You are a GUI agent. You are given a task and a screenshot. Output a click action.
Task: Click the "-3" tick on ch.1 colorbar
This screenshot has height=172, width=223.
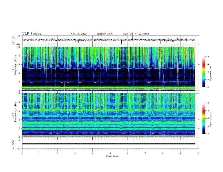(x=208, y=56)
